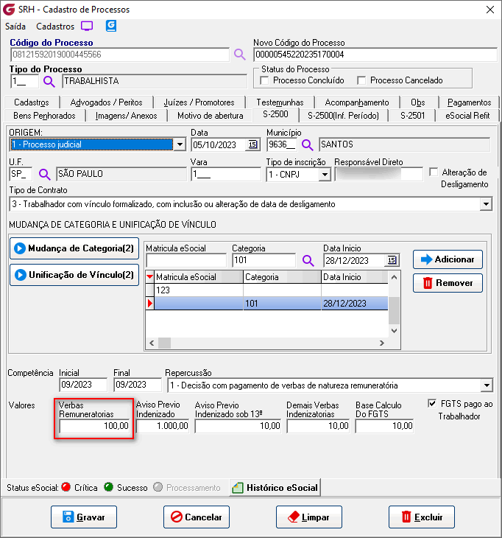This screenshot has height=538, width=502.
Task: Click the magnifier beside Código do Processo
Action: [x=240, y=55]
